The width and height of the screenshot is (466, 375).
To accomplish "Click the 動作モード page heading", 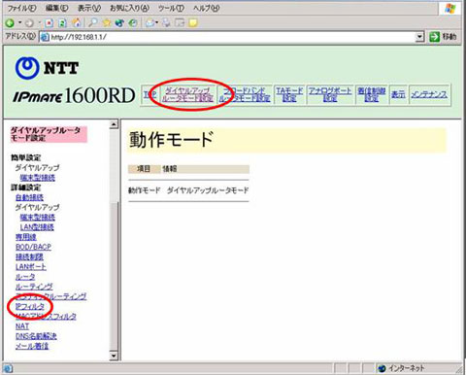I will [x=171, y=140].
